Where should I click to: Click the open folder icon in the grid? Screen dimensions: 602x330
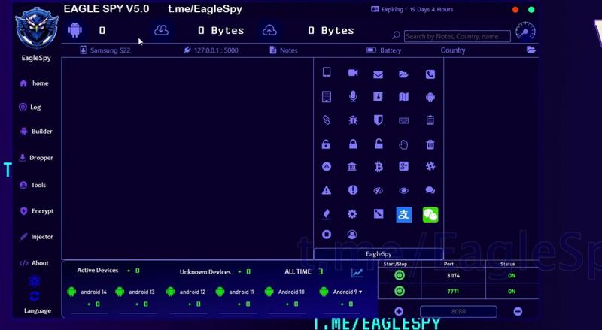click(x=403, y=74)
